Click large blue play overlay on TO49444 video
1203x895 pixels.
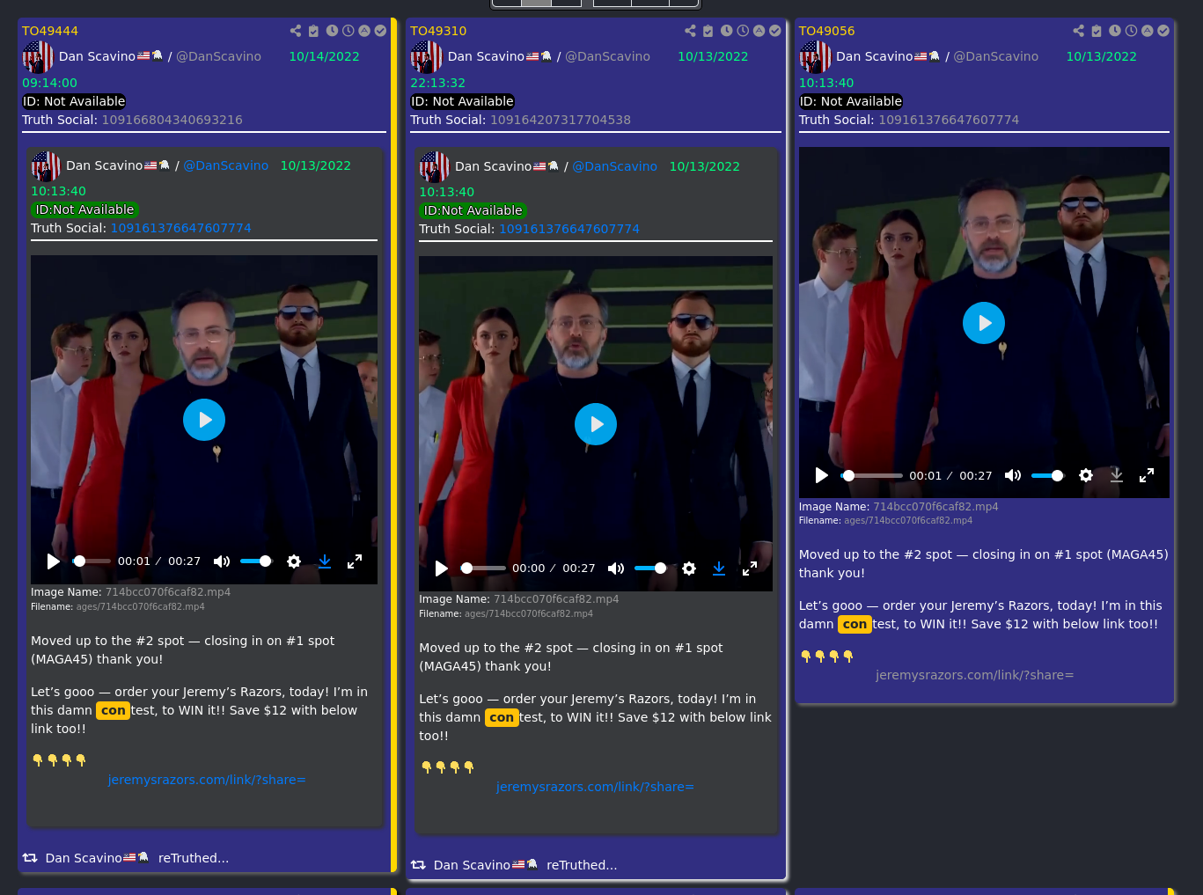pyautogui.click(x=204, y=420)
